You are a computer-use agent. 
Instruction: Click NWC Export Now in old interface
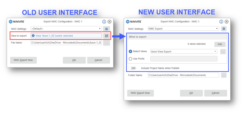tap(23, 60)
